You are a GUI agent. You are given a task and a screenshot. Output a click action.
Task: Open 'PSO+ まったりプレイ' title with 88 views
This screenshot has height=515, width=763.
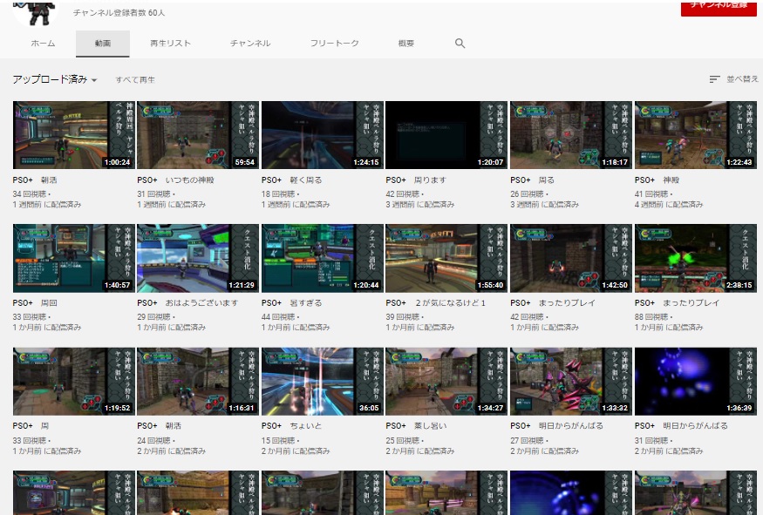tap(677, 303)
